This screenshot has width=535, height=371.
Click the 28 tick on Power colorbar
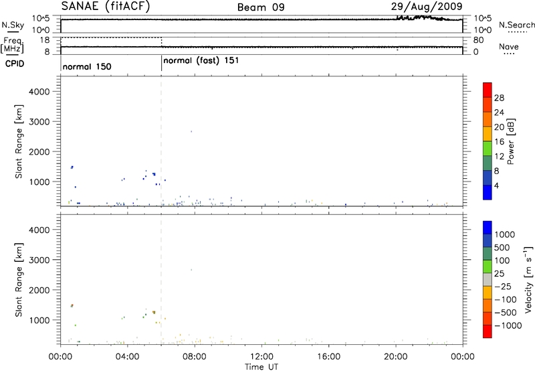tap(499, 98)
